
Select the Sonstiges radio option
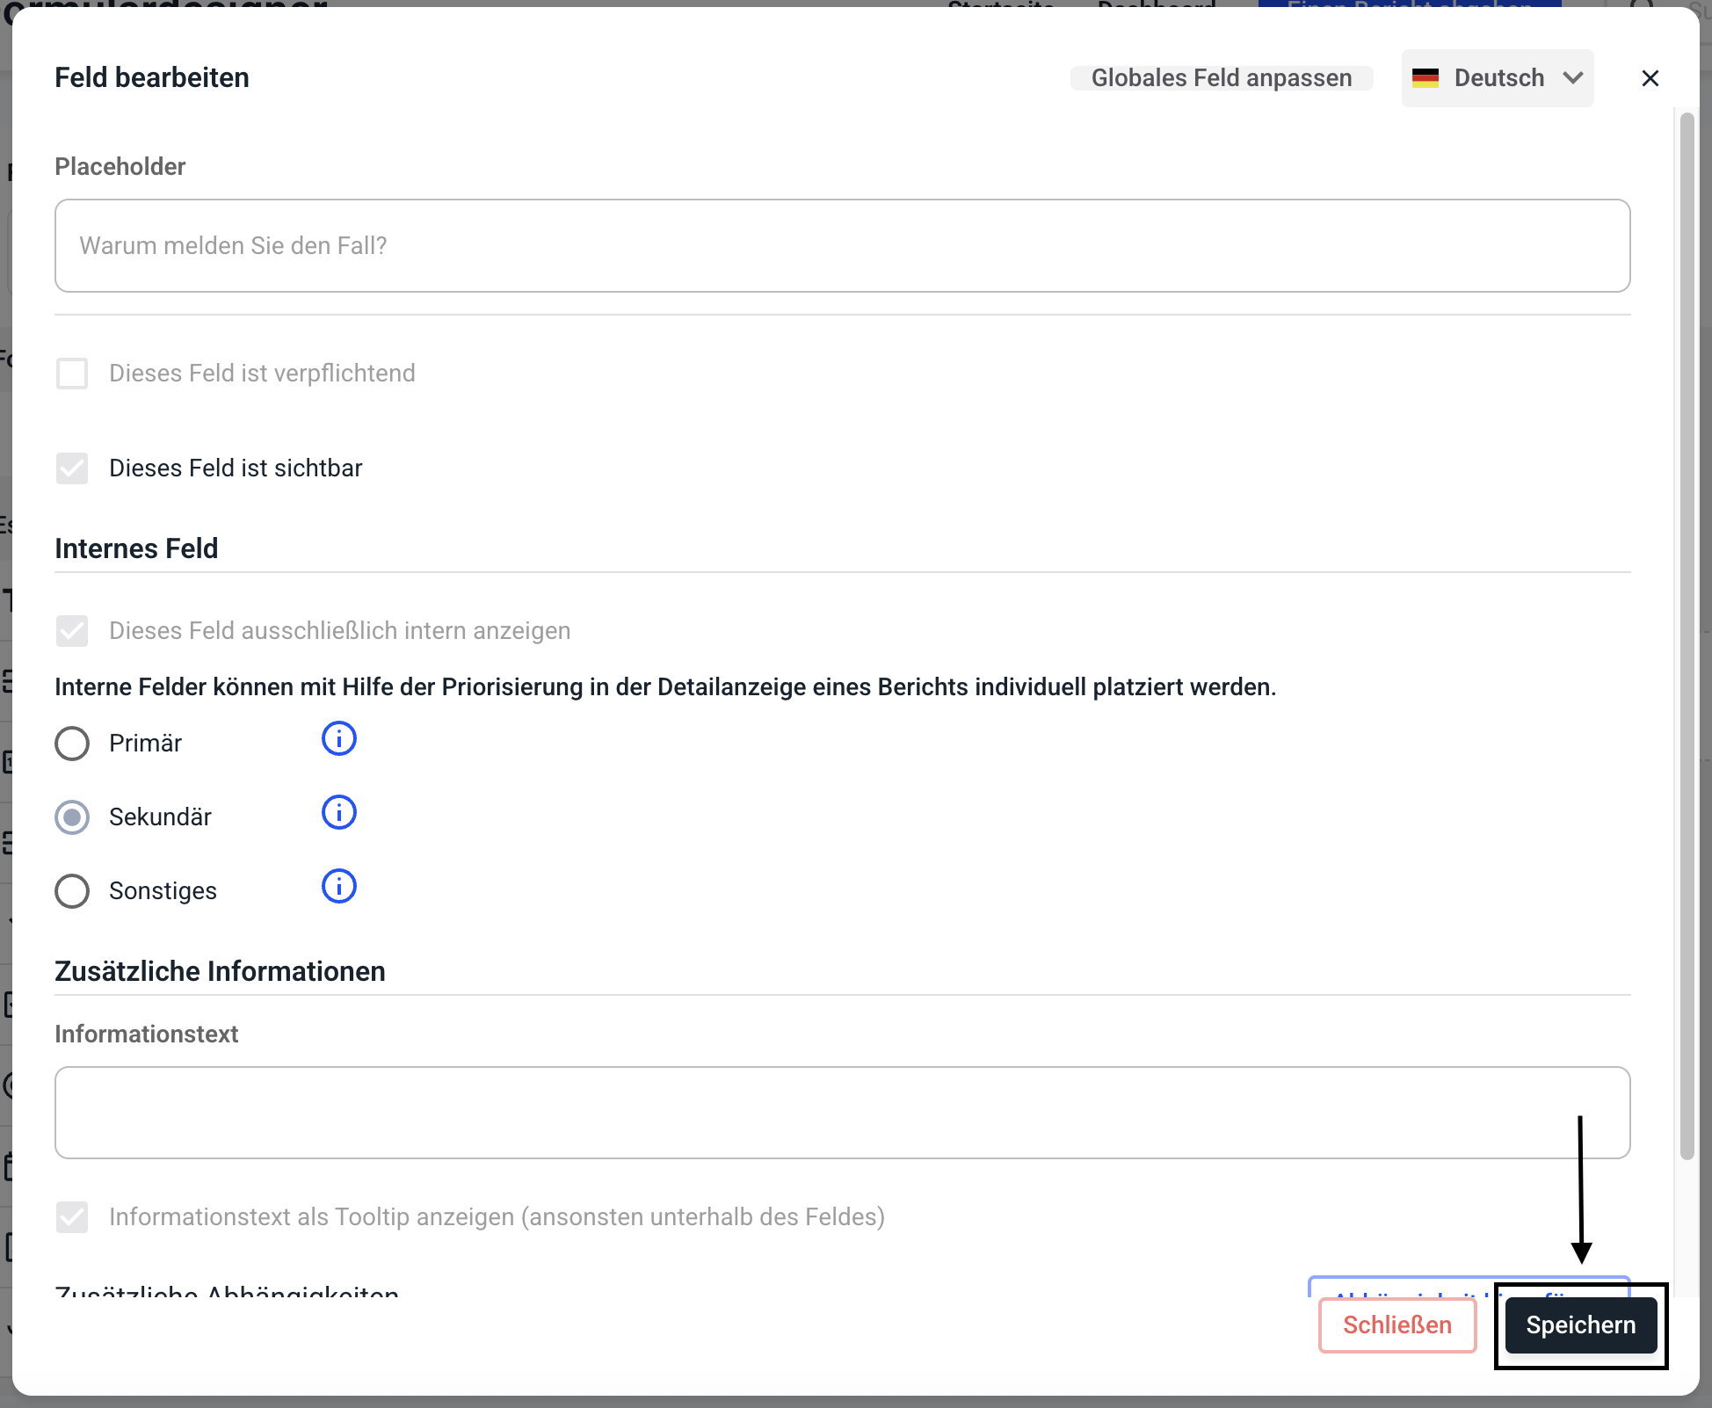click(x=72, y=891)
